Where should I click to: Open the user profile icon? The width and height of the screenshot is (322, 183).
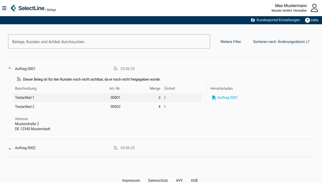point(314,8)
